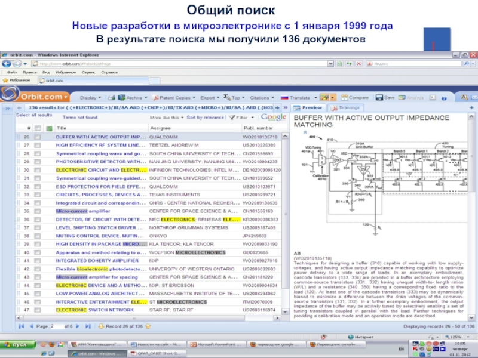Click the help question mark icon
478x358 pixels.
click(x=444, y=98)
